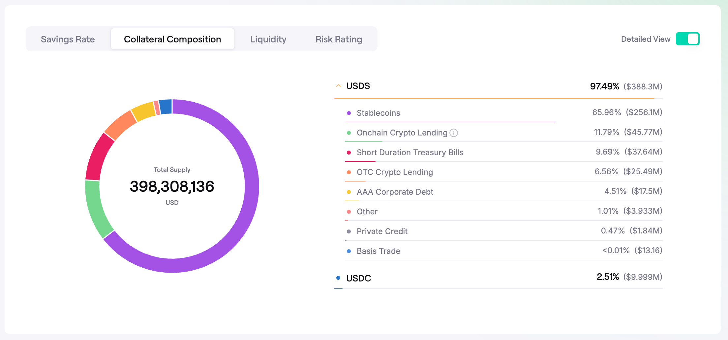728x340 pixels.
Task: Collapse the USDS section chevron
Action: click(338, 86)
